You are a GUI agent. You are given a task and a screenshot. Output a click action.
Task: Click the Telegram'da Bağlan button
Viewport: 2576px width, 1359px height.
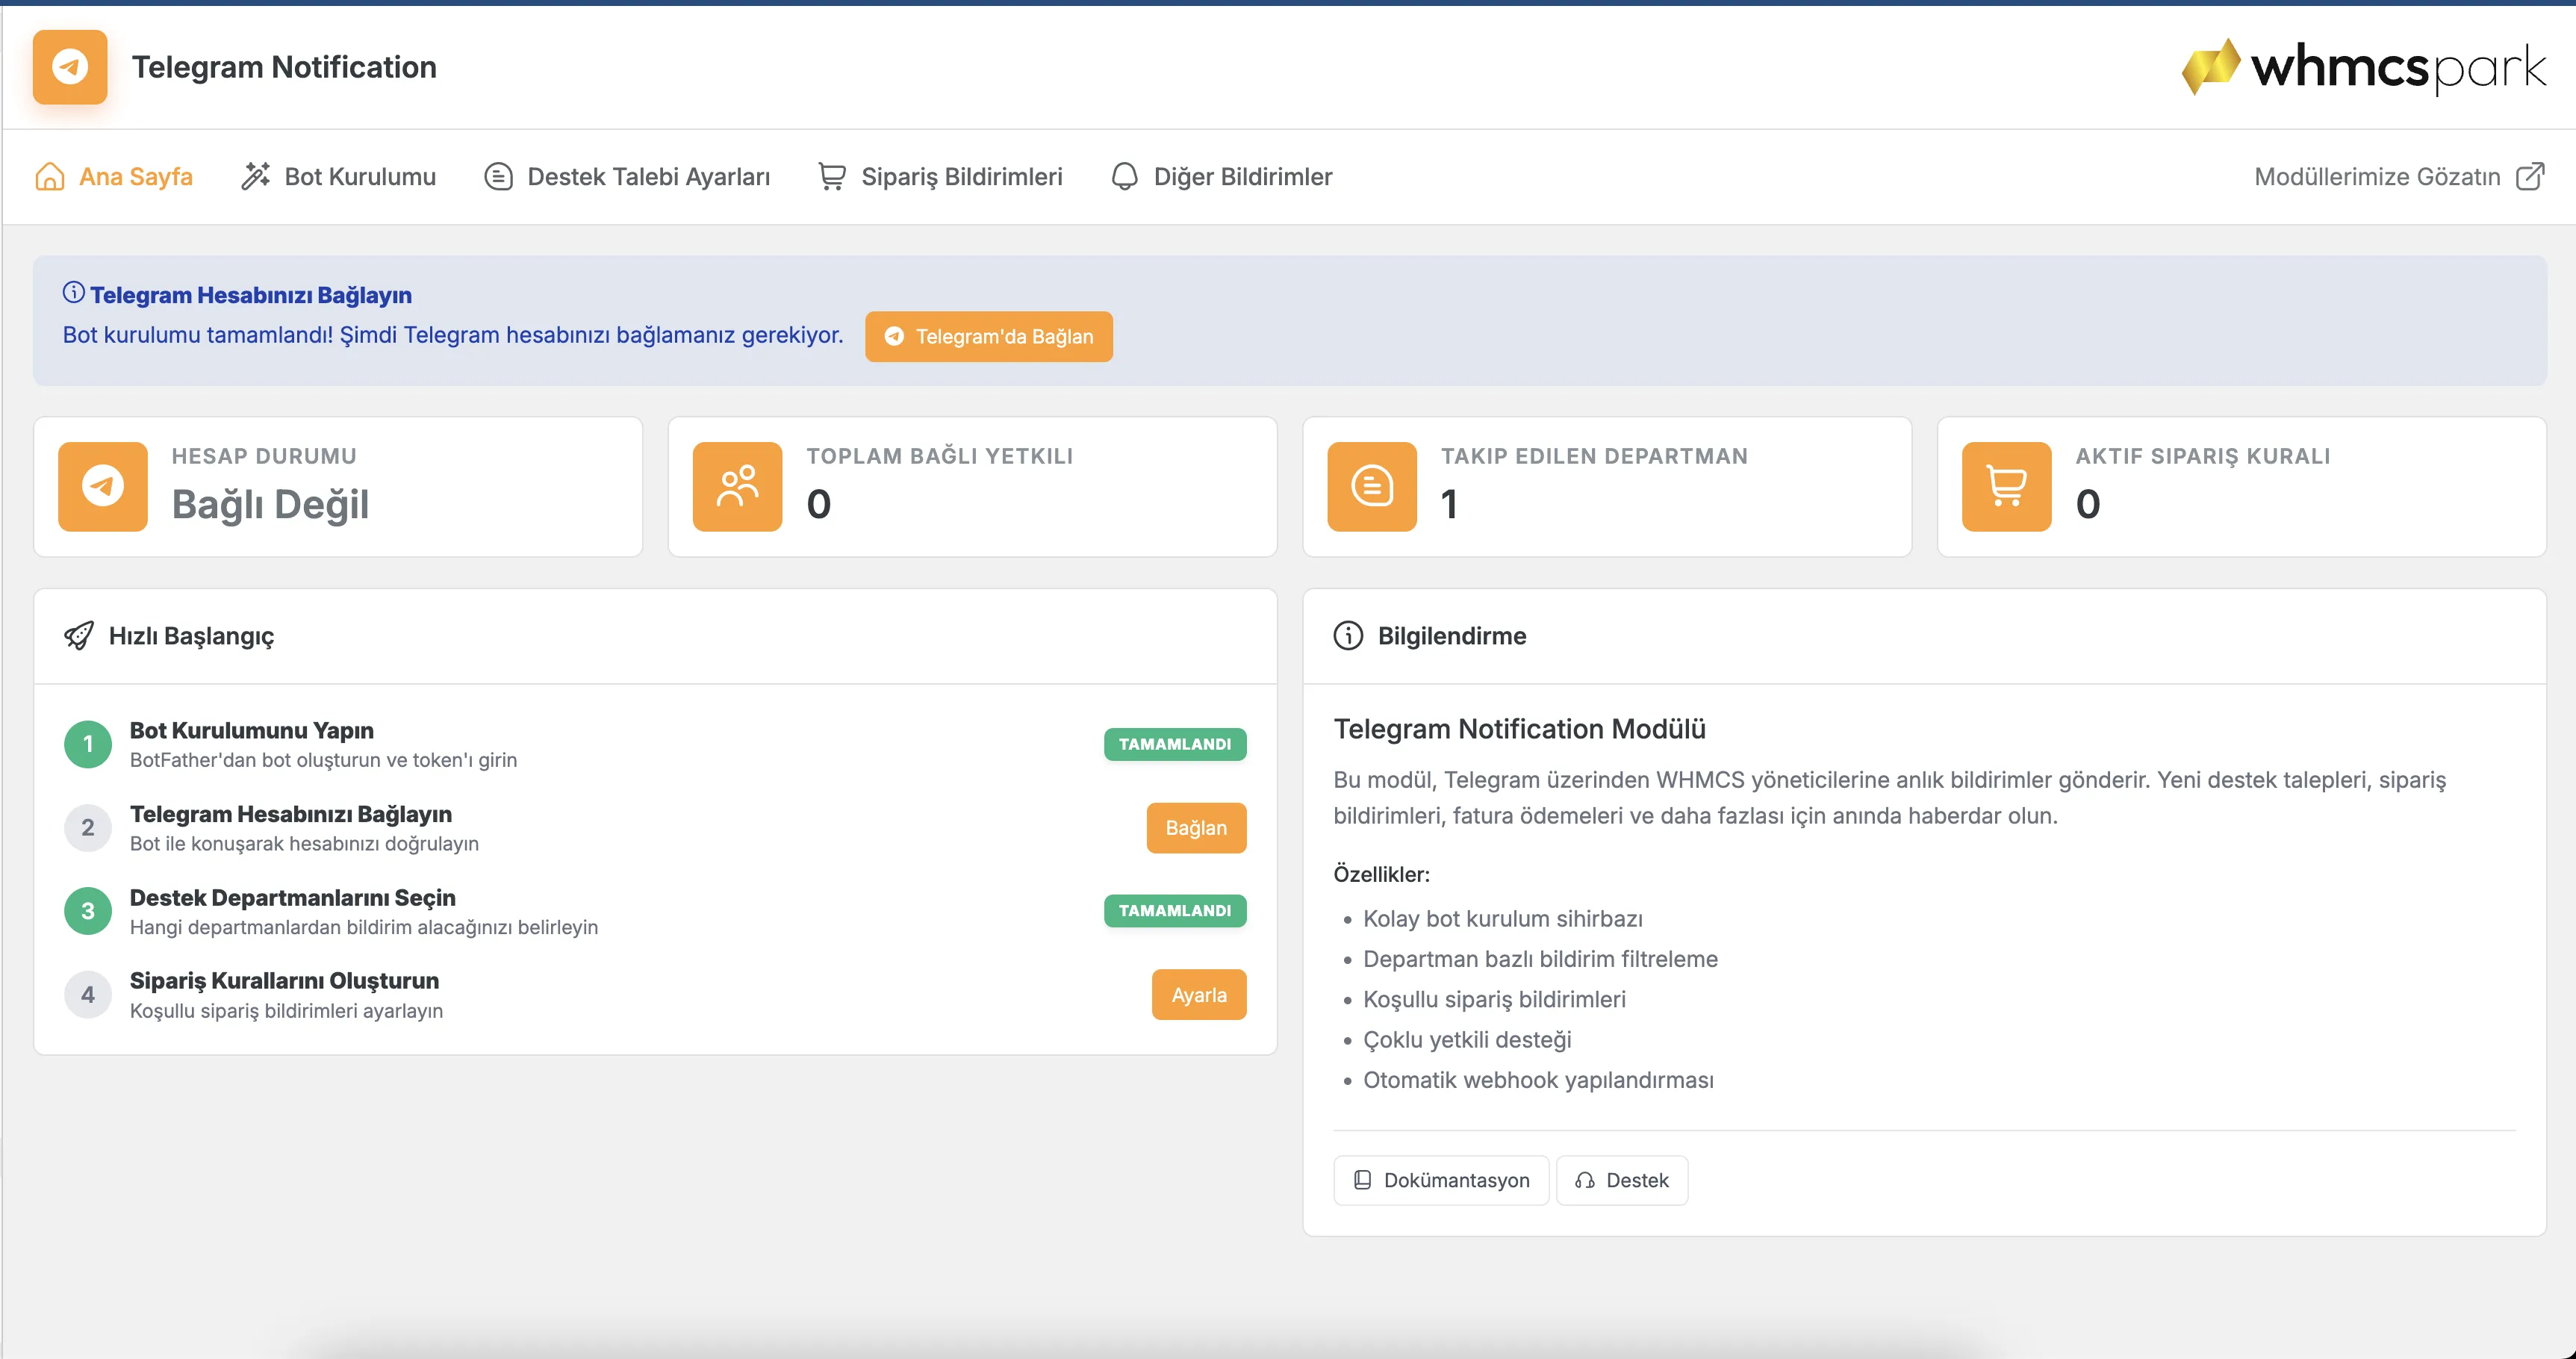[x=988, y=337]
